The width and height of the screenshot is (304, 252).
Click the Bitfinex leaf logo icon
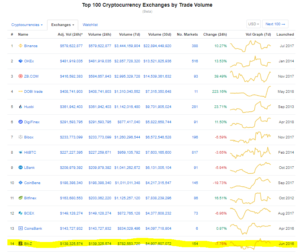pyautogui.click(x=21, y=198)
